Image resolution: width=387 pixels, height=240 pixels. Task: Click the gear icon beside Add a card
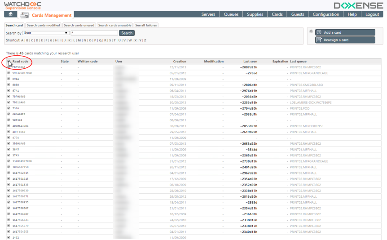point(310,31)
